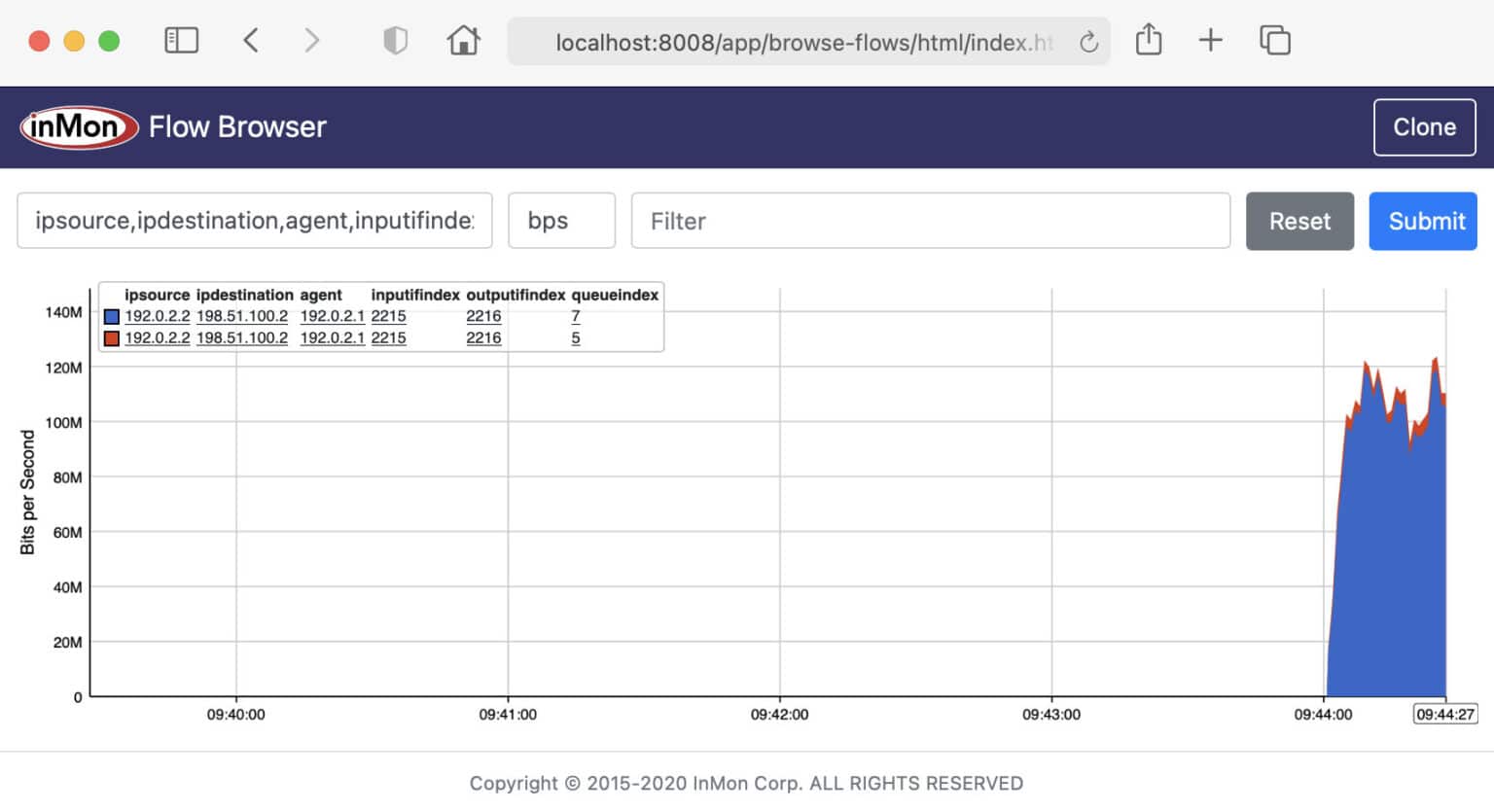Open the bps value selector
The image size is (1494, 810).
coord(561,221)
